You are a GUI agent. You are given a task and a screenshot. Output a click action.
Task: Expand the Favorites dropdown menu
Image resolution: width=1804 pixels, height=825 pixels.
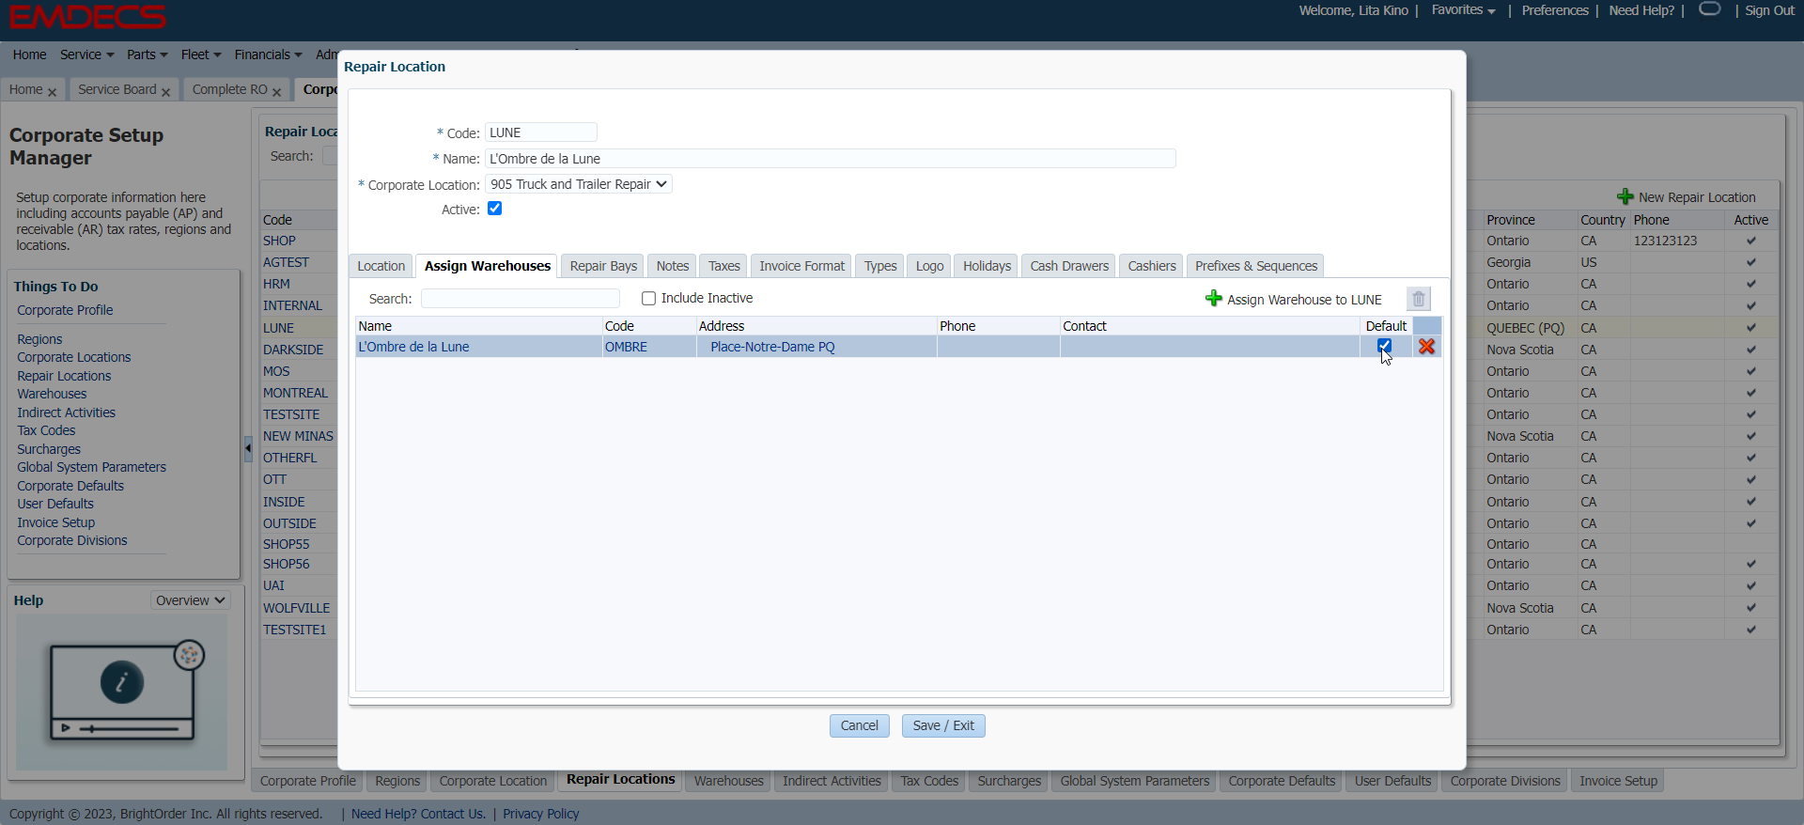pos(1463,10)
